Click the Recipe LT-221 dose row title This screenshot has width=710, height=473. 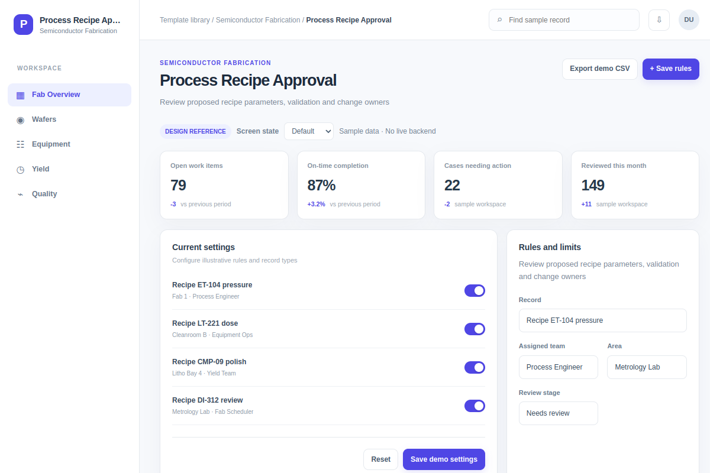pos(205,323)
